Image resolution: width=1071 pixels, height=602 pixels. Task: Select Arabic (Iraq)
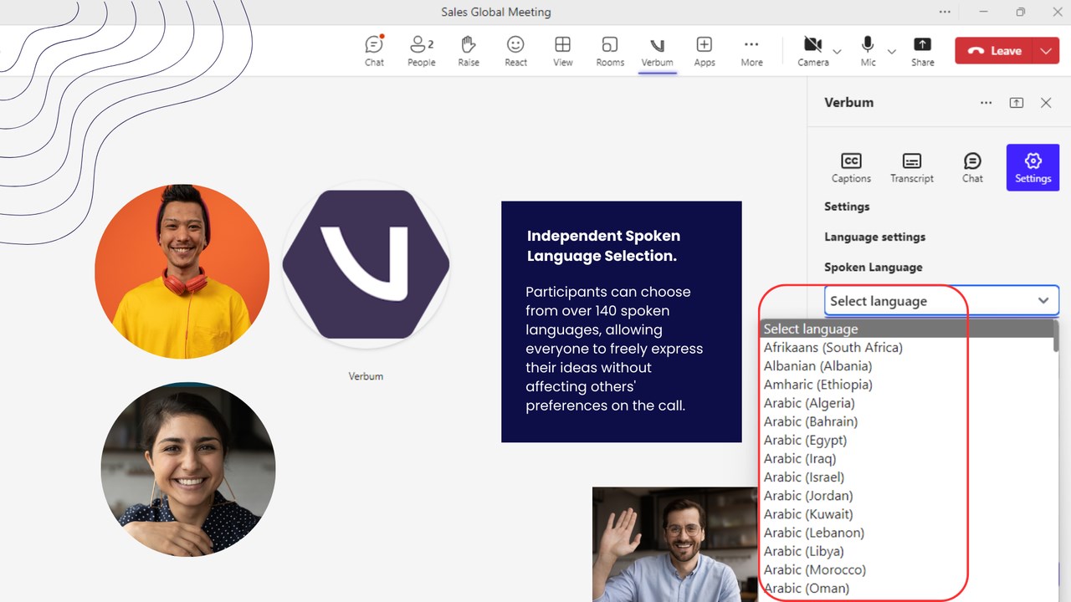coord(908,458)
